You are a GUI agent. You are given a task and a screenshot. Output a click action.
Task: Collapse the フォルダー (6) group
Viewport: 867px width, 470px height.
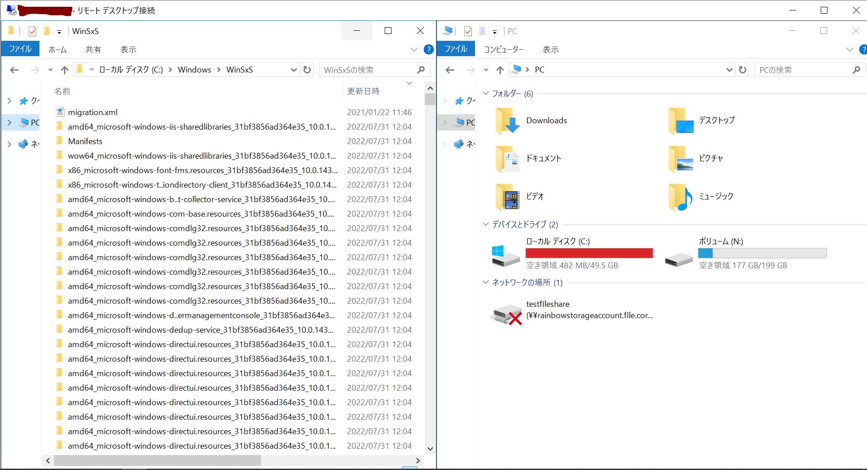[x=486, y=93]
